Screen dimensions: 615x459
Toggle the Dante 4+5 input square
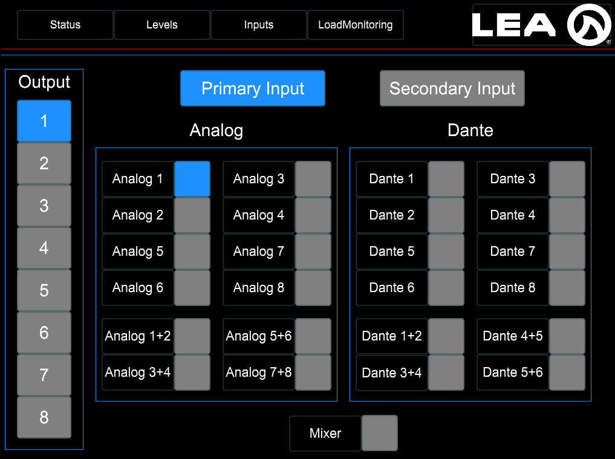click(x=567, y=336)
